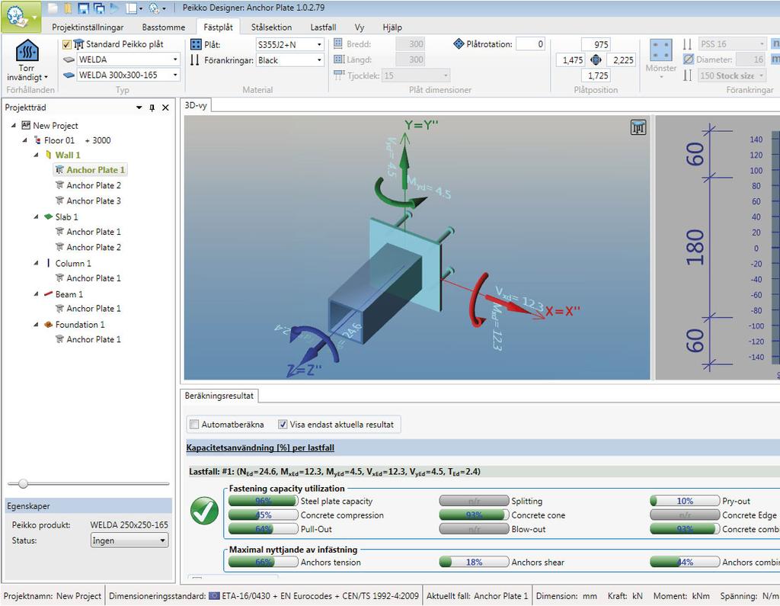Select the 3D-vy tab

click(196, 105)
